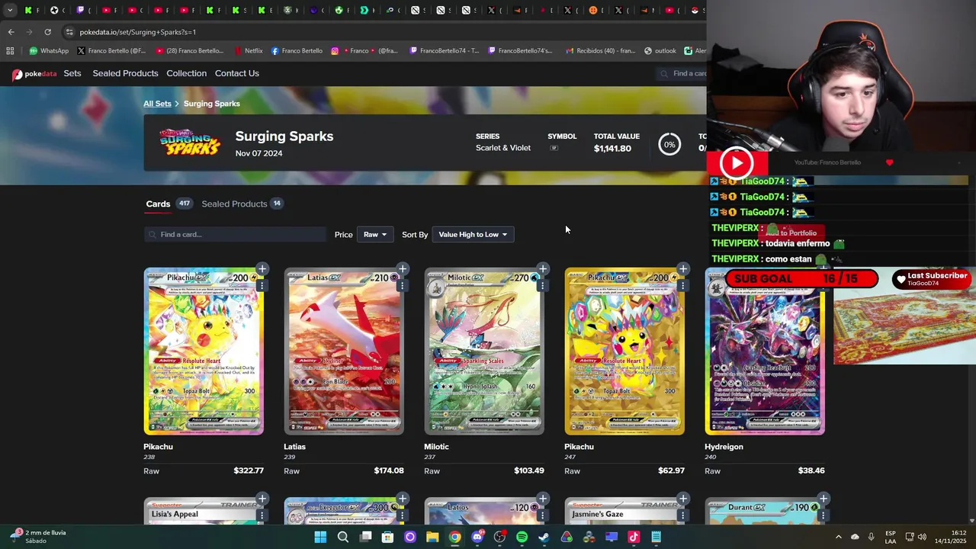Open volume control in system tray
This screenshot has height=549, width=976.
click(x=922, y=537)
